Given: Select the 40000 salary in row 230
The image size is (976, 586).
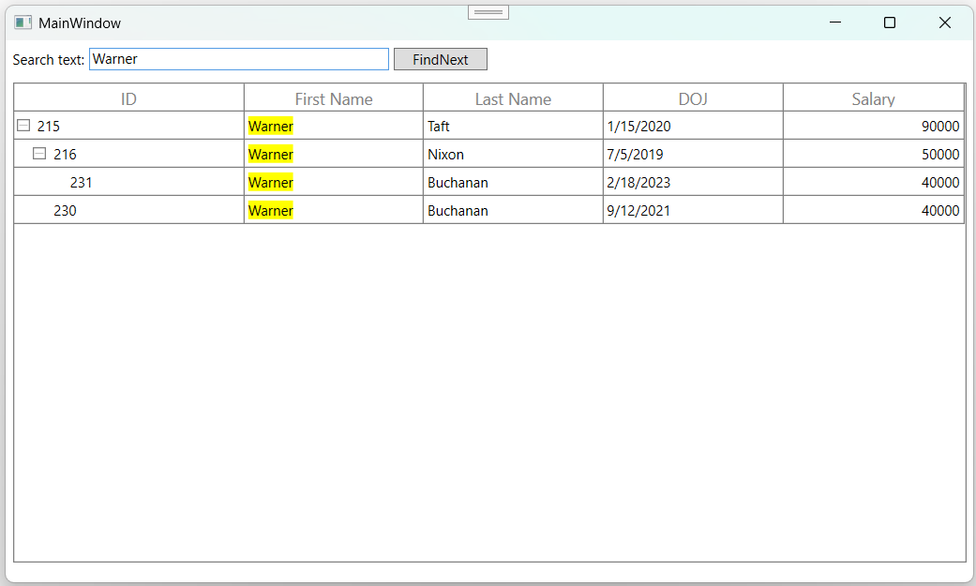Looking at the screenshot, I should (873, 210).
